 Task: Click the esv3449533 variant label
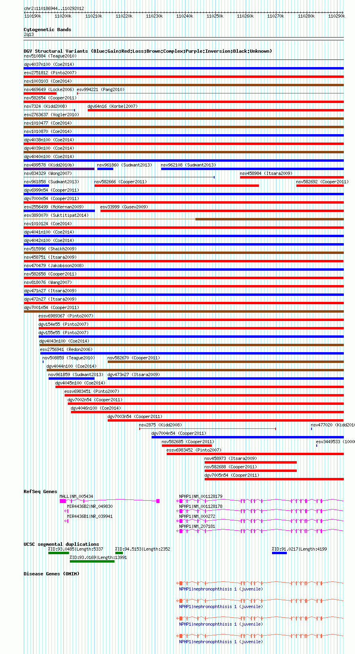(335, 442)
